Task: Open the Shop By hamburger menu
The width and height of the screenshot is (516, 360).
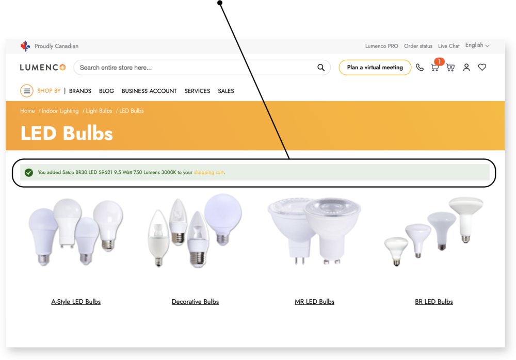Action: 27,91
